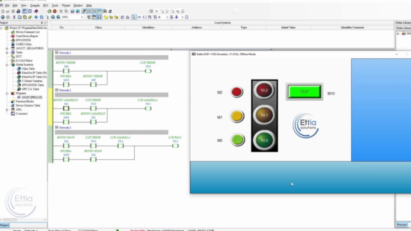The width and height of the screenshot is (411, 231).
Task: Click the red book icon in toolbar
Action: coord(36,12)
